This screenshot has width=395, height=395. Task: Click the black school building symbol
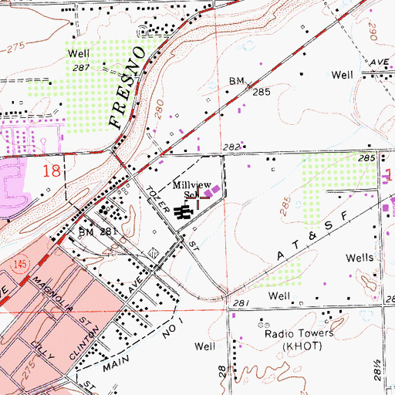point(184,212)
